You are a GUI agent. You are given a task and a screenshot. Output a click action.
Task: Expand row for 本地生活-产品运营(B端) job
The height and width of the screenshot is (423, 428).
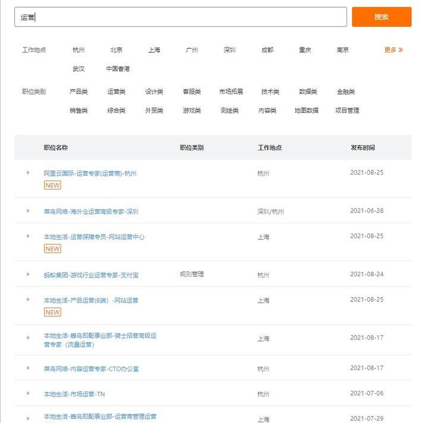coord(28,300)
